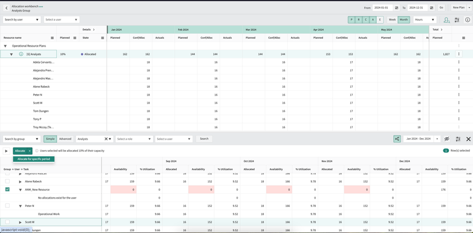Close the lower resource finder panel
Image resolution: width=473 pixels, height=233 pixels.
[x=468, y=139]
